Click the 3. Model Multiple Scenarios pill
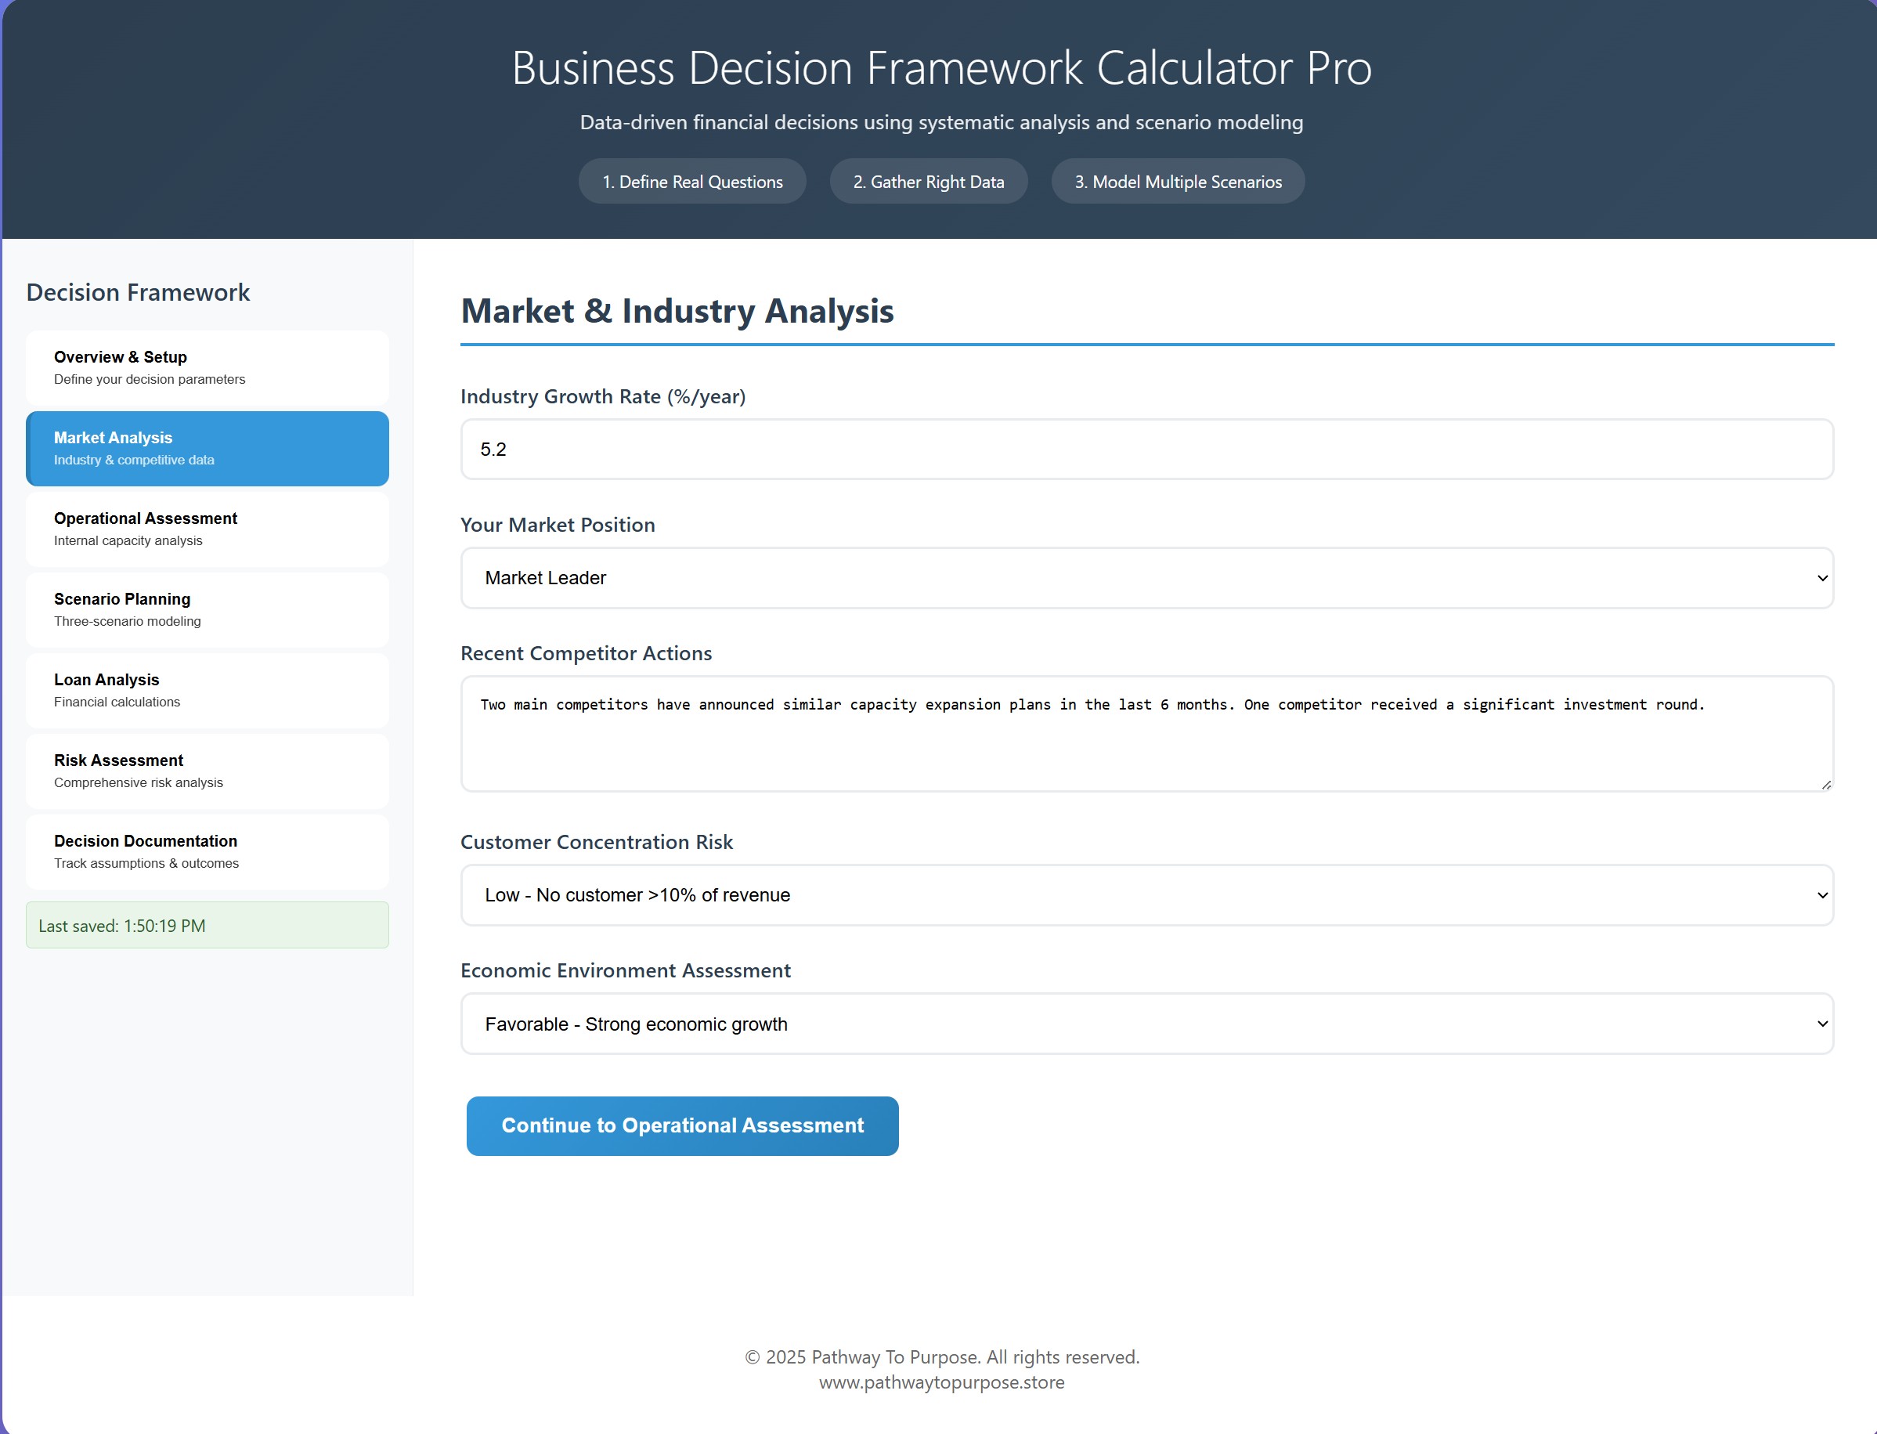Screen dimensions: 1877x1434 click(x=1178, y=181)
